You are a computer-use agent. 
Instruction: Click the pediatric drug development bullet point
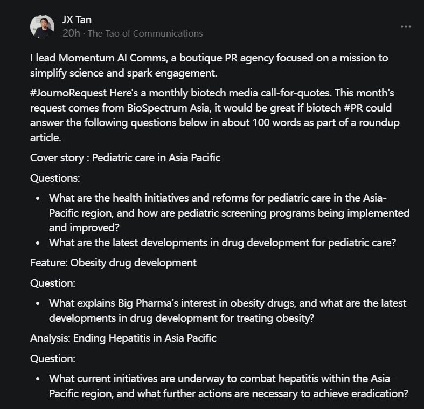point(223,242)
